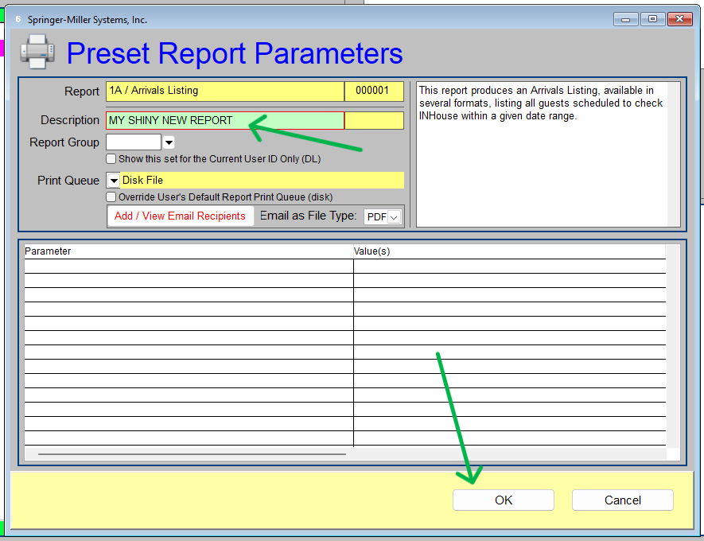This screenshot has height=541, width=704.
Task: Open the Email as File Type PDF dropdown
Action: pyautogui.click(x=394, y=216)
